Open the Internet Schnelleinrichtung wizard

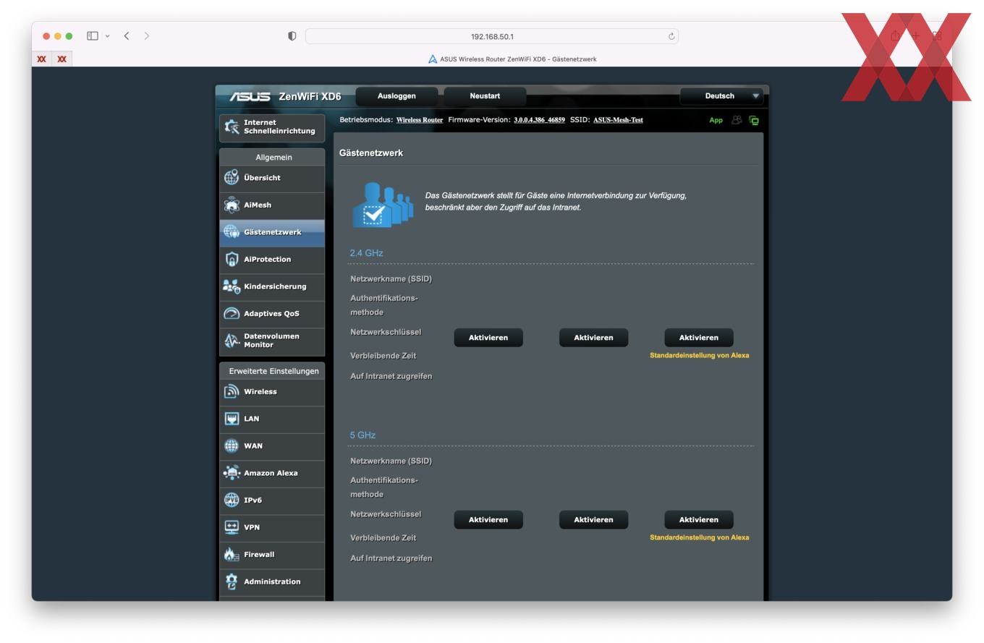tap(272, 127)
